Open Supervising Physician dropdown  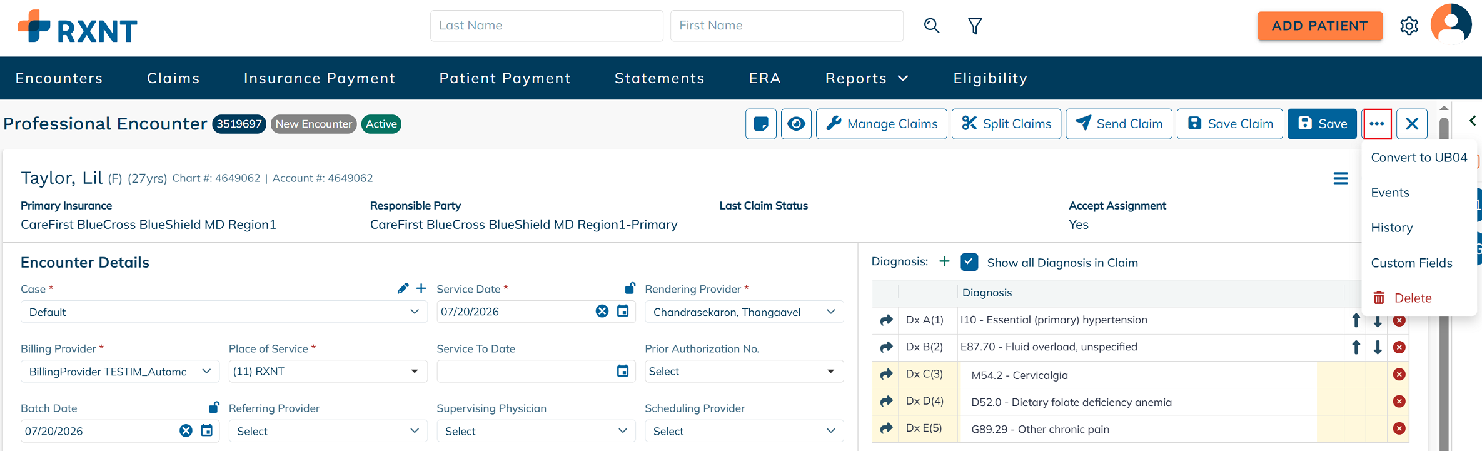click(x=537, y=431)
